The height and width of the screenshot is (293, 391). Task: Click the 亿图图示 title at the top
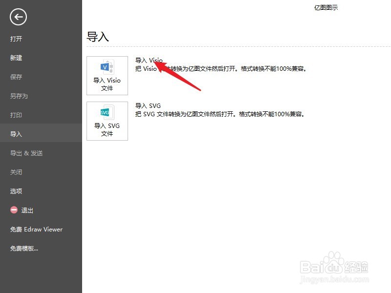326,7
